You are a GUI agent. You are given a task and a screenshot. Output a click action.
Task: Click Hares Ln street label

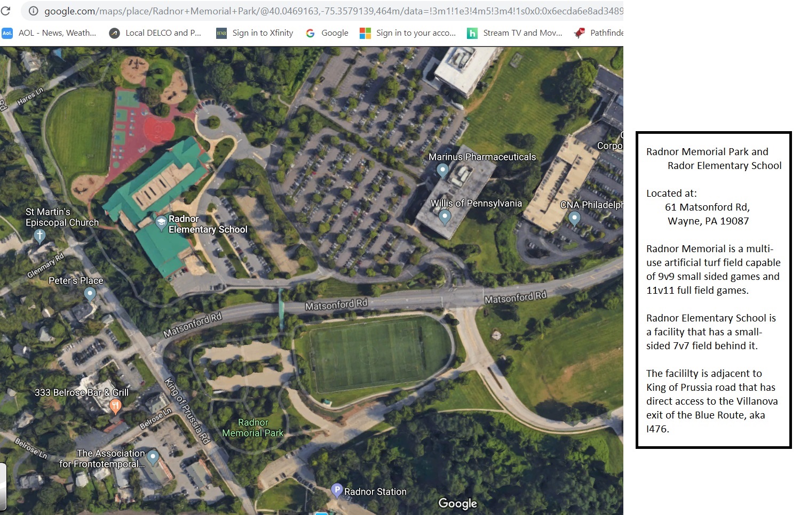(30, 96)
